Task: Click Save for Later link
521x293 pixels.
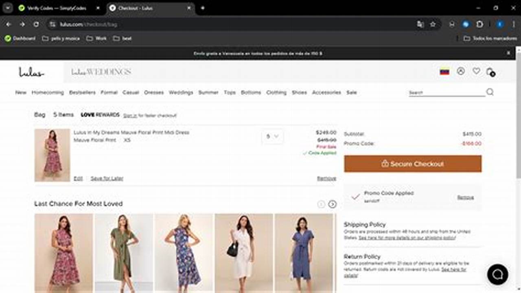Action: [107, 178]
